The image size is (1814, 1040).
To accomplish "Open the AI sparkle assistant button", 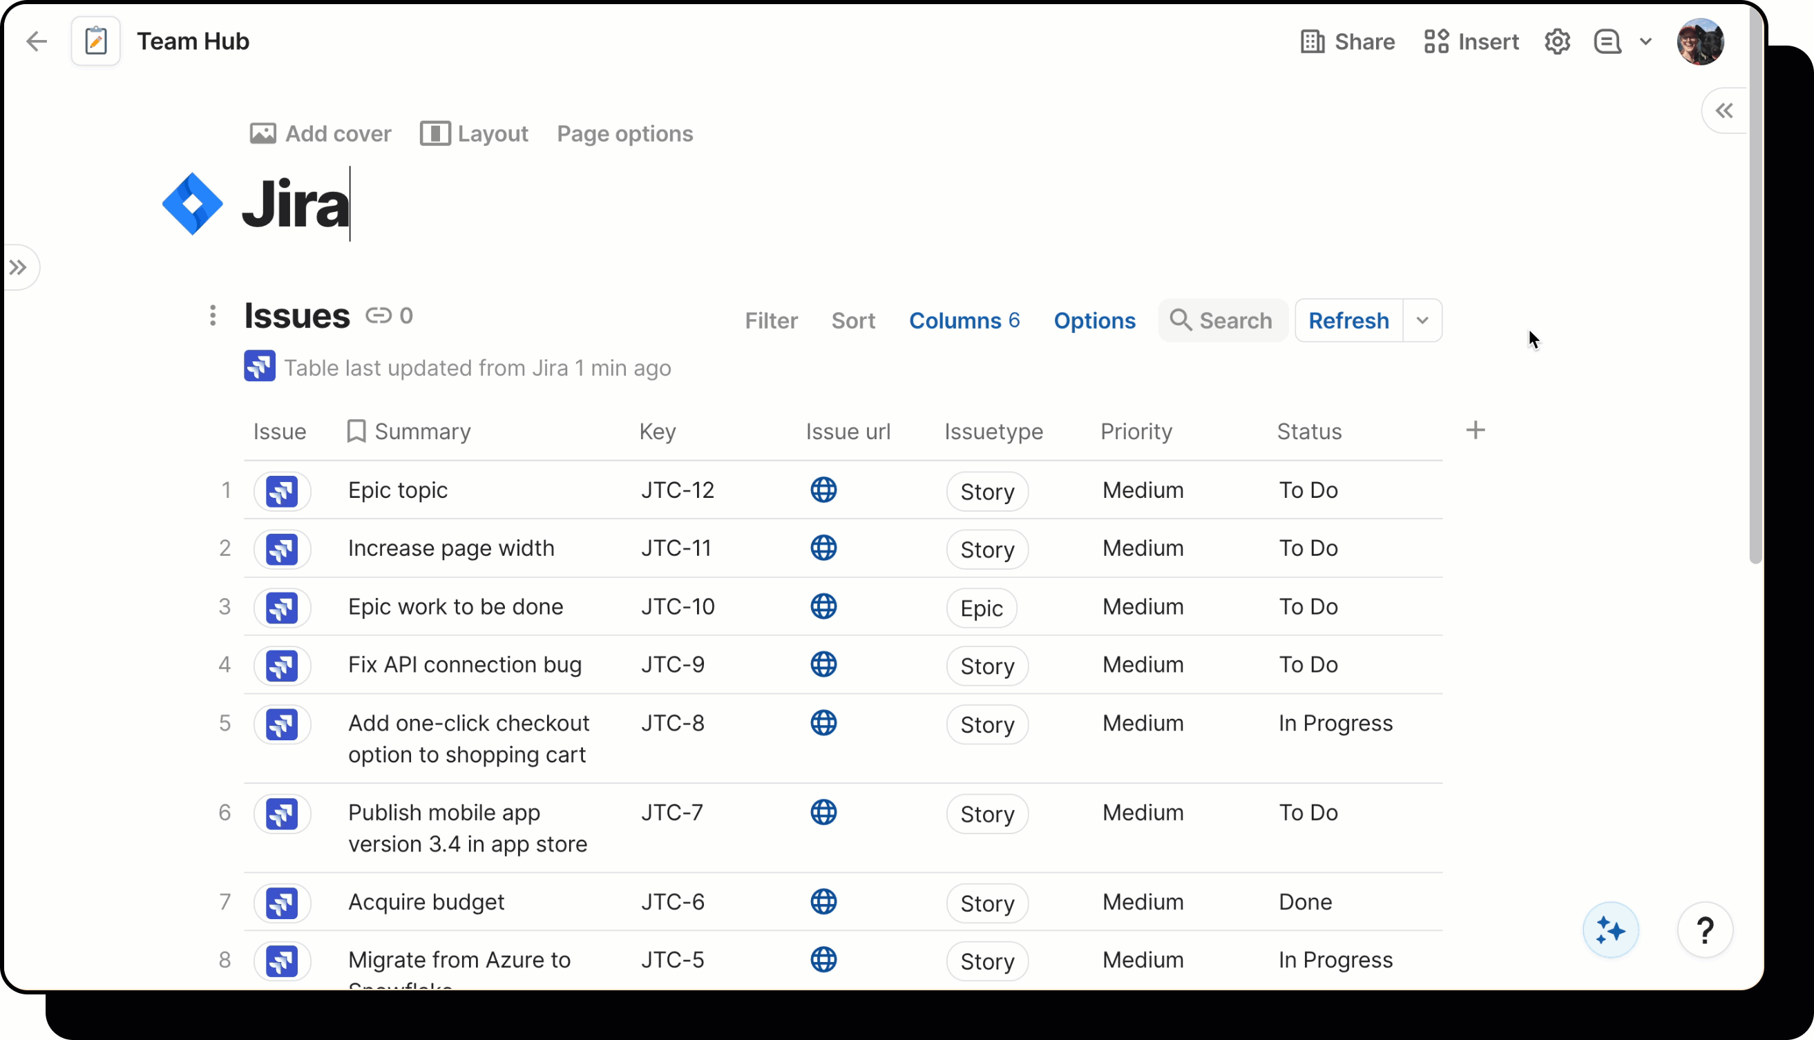I will click(x=1610, y=930).
